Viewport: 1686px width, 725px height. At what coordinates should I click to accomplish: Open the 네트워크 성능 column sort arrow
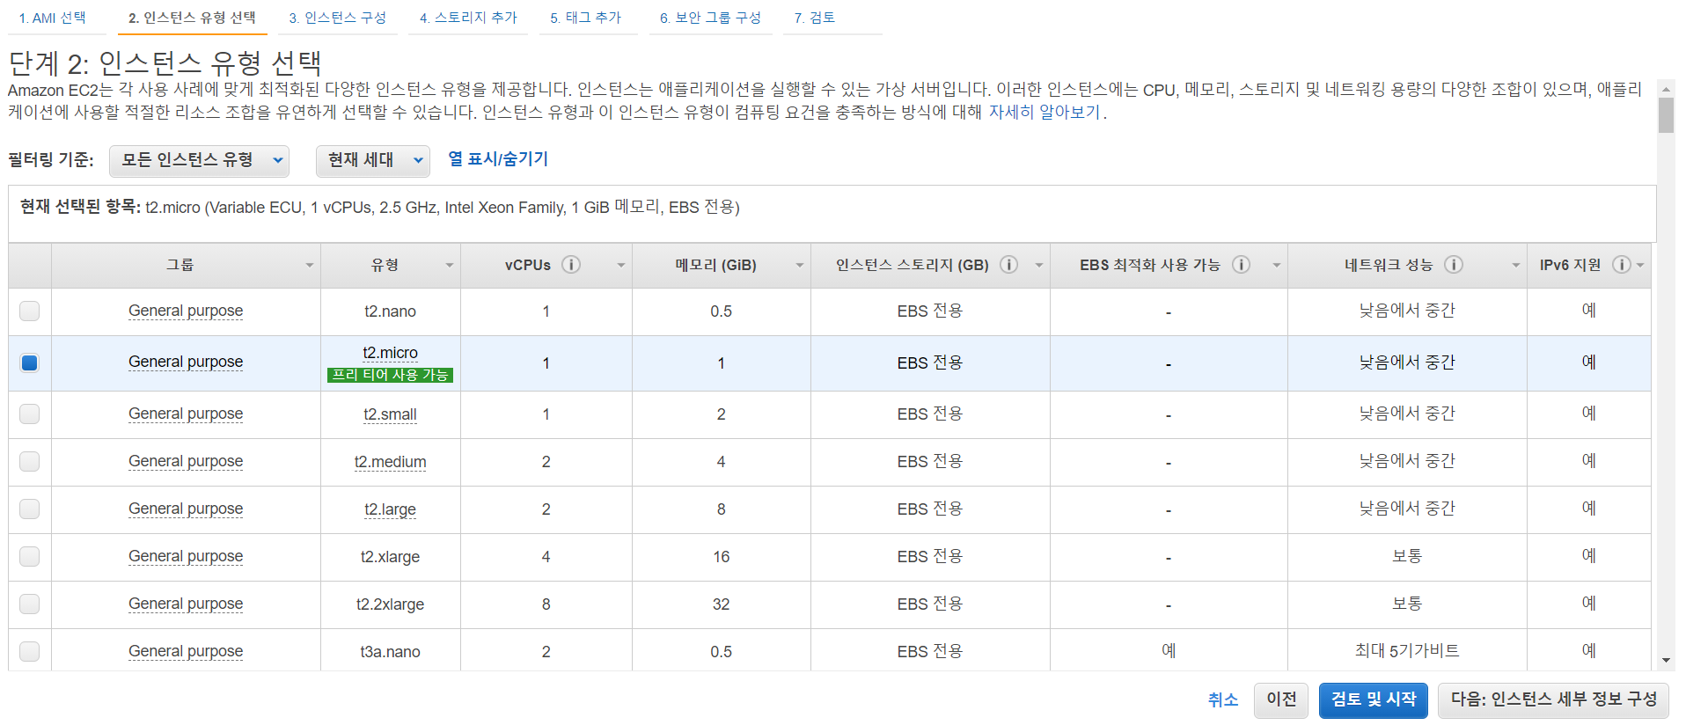[x=1515, y=266]
